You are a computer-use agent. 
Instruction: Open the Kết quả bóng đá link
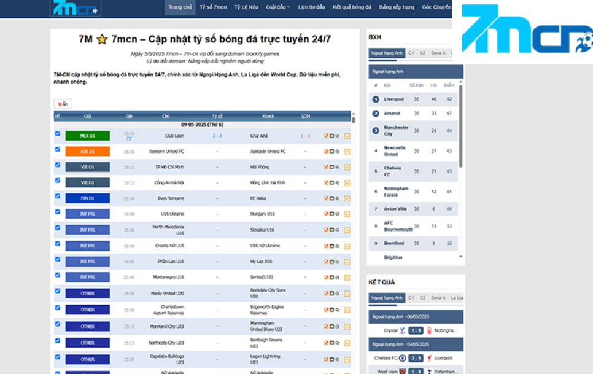click(x=352, y=7)
